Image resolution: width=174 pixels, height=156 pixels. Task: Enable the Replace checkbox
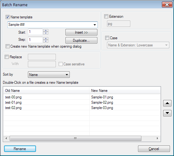pyautogui.click(x=7, y=57)
